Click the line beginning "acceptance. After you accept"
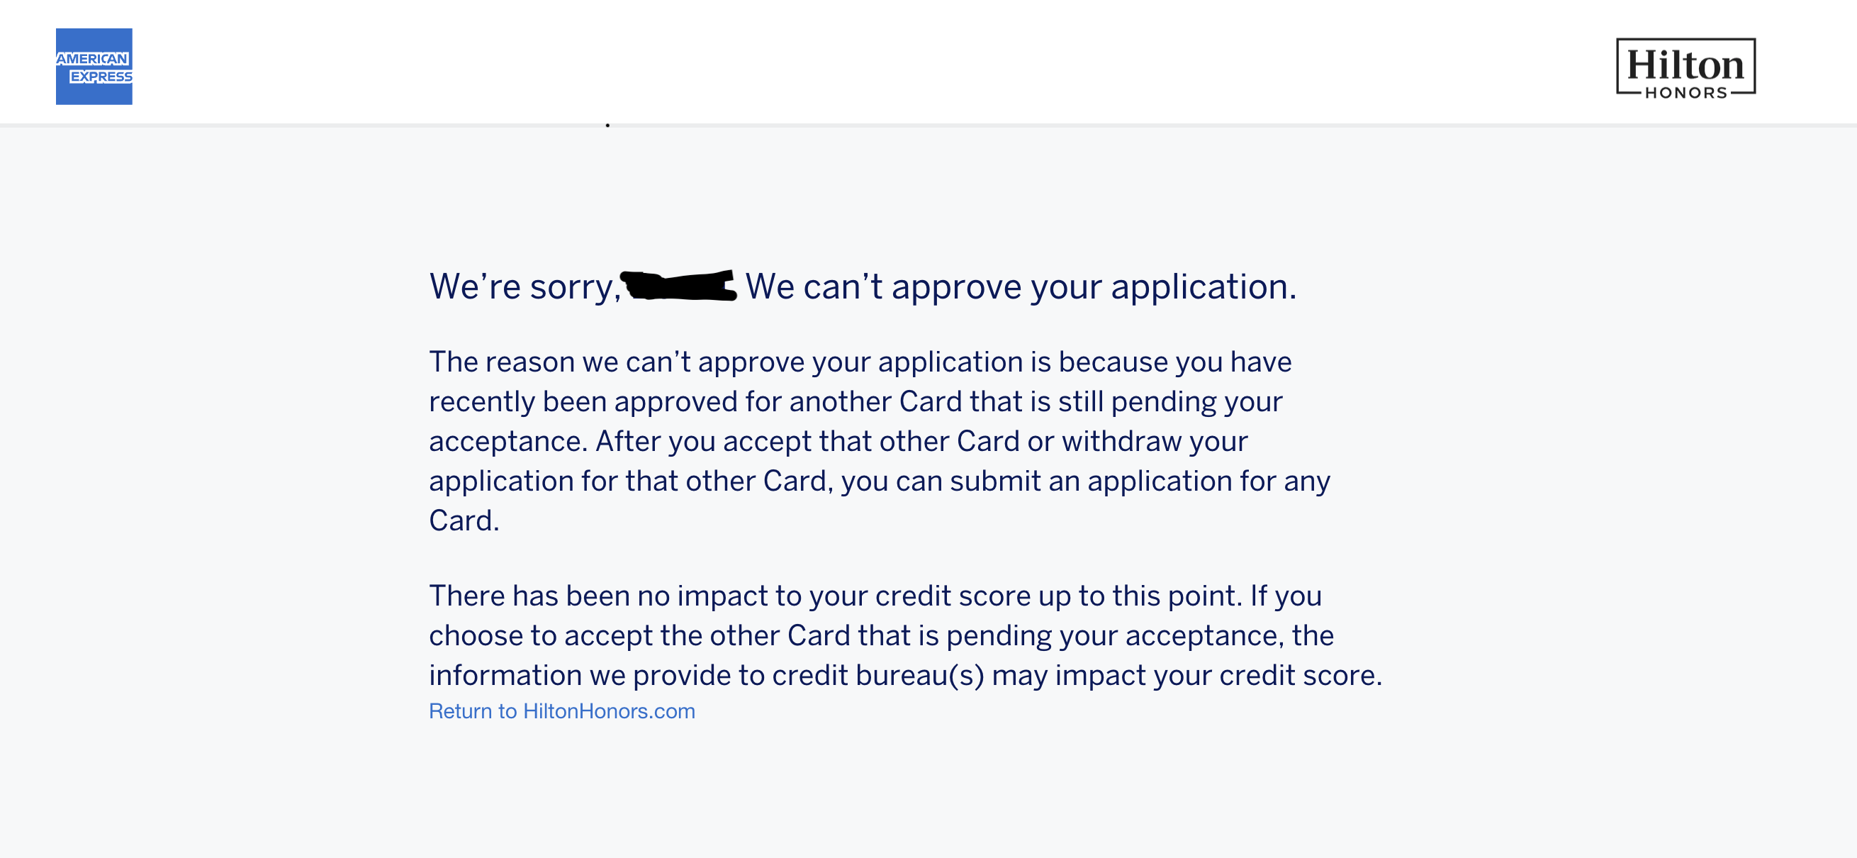The image size is (1857, 858). coord(838,441)
